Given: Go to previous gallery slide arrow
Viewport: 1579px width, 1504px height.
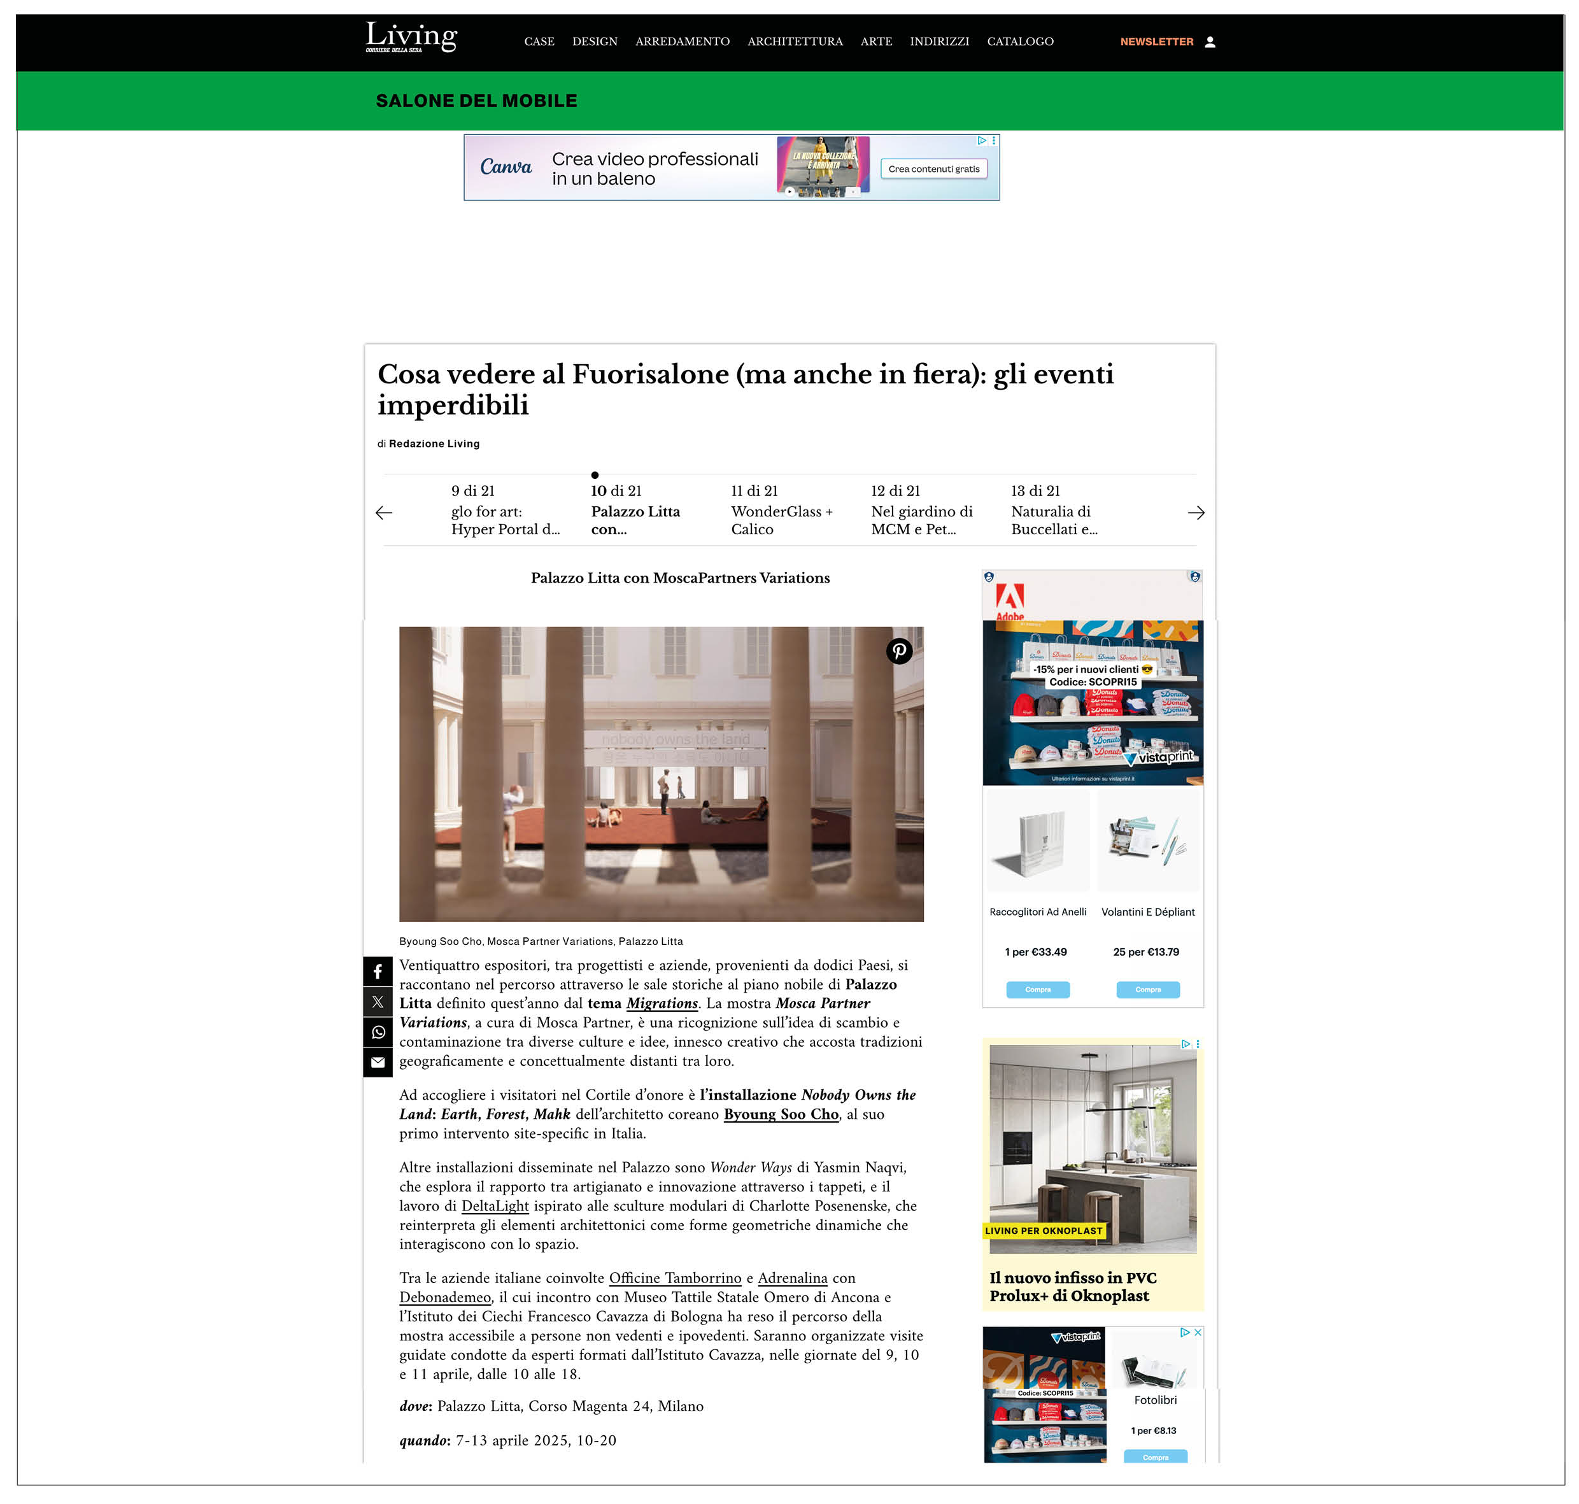Looking at the screenshot, I should click(x=384, y=513).
